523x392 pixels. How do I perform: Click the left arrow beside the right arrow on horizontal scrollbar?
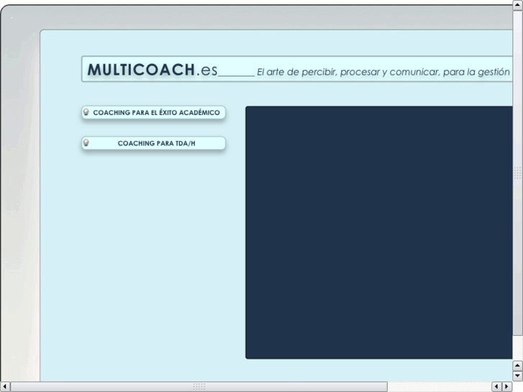(497, 387)
